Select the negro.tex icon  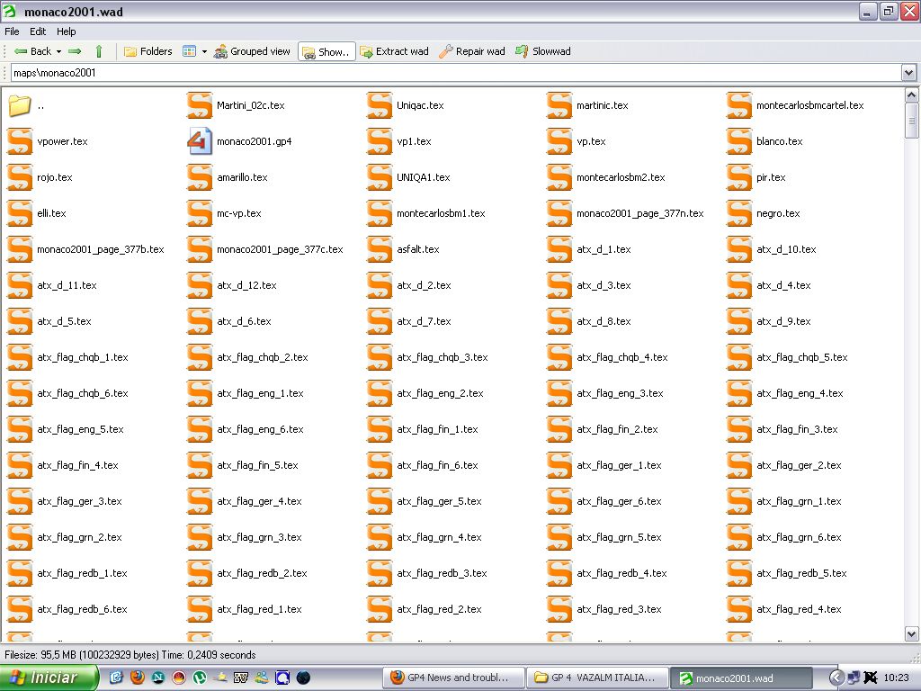tap(738, 213)
